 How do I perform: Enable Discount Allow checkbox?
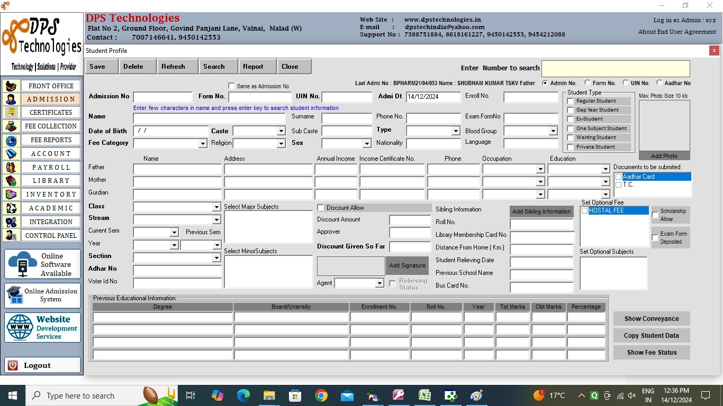(320, 208)
